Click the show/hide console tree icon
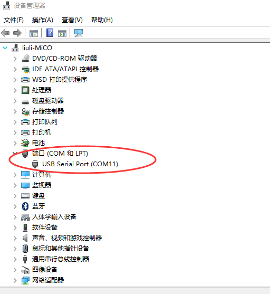This screenshot has width=270, height=294. pos(34,33)
